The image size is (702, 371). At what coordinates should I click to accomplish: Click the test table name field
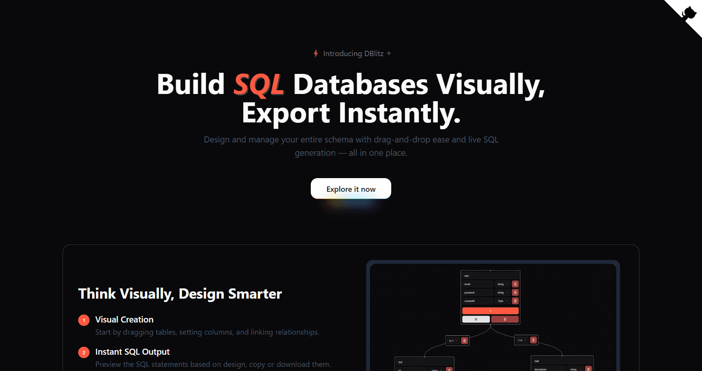(x=424, y=362)
